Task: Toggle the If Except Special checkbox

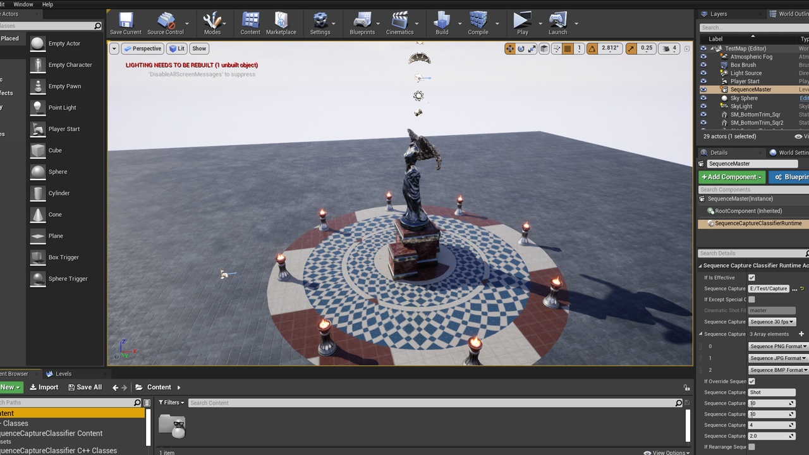Action: [751, 300]
